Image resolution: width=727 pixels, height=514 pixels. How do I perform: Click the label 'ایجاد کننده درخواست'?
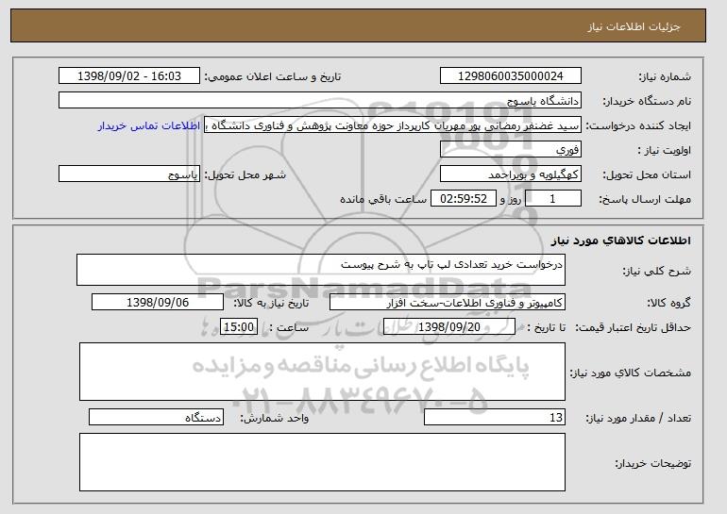coord(638,126)
